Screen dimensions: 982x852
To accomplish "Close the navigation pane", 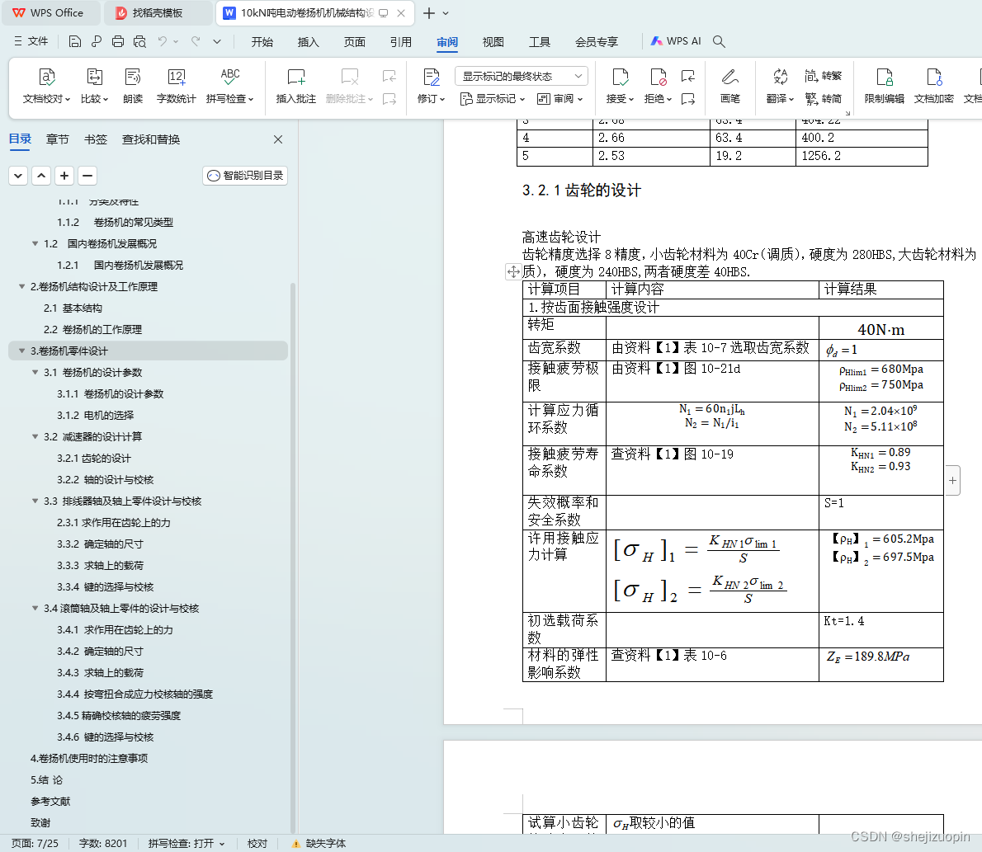I will pos(278,139).
